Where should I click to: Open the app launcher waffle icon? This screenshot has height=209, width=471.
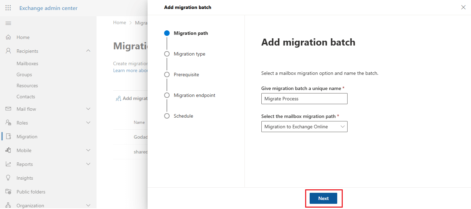point(8,8)
